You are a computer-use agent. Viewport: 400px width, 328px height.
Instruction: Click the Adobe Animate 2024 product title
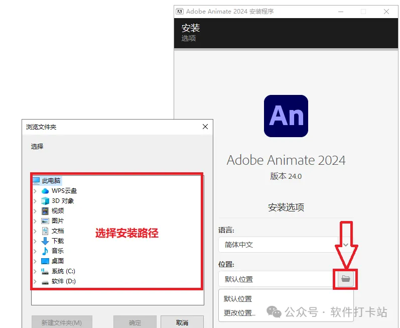pos(286,160)
